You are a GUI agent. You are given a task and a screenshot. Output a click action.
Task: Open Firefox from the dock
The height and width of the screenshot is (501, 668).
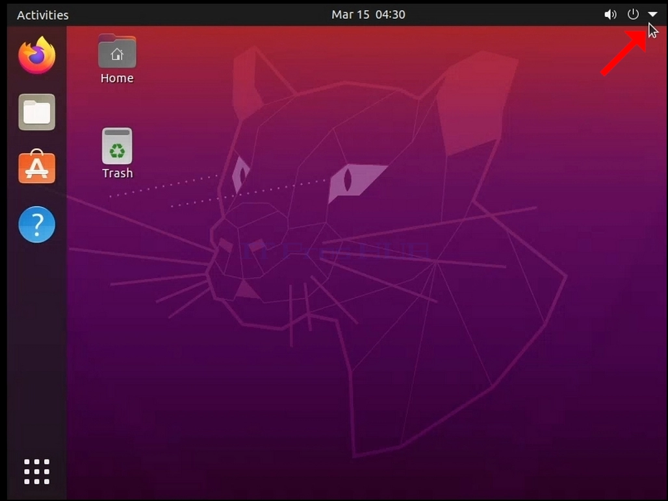pyautogui.click(x=37, y=55)
